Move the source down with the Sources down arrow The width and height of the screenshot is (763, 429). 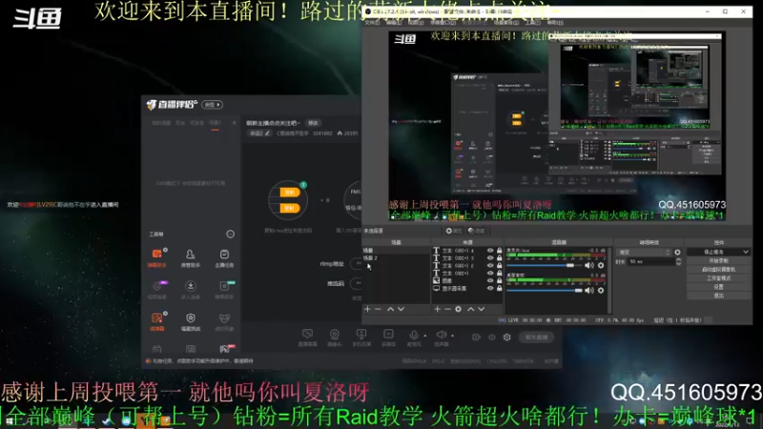[x=482, y=309]
